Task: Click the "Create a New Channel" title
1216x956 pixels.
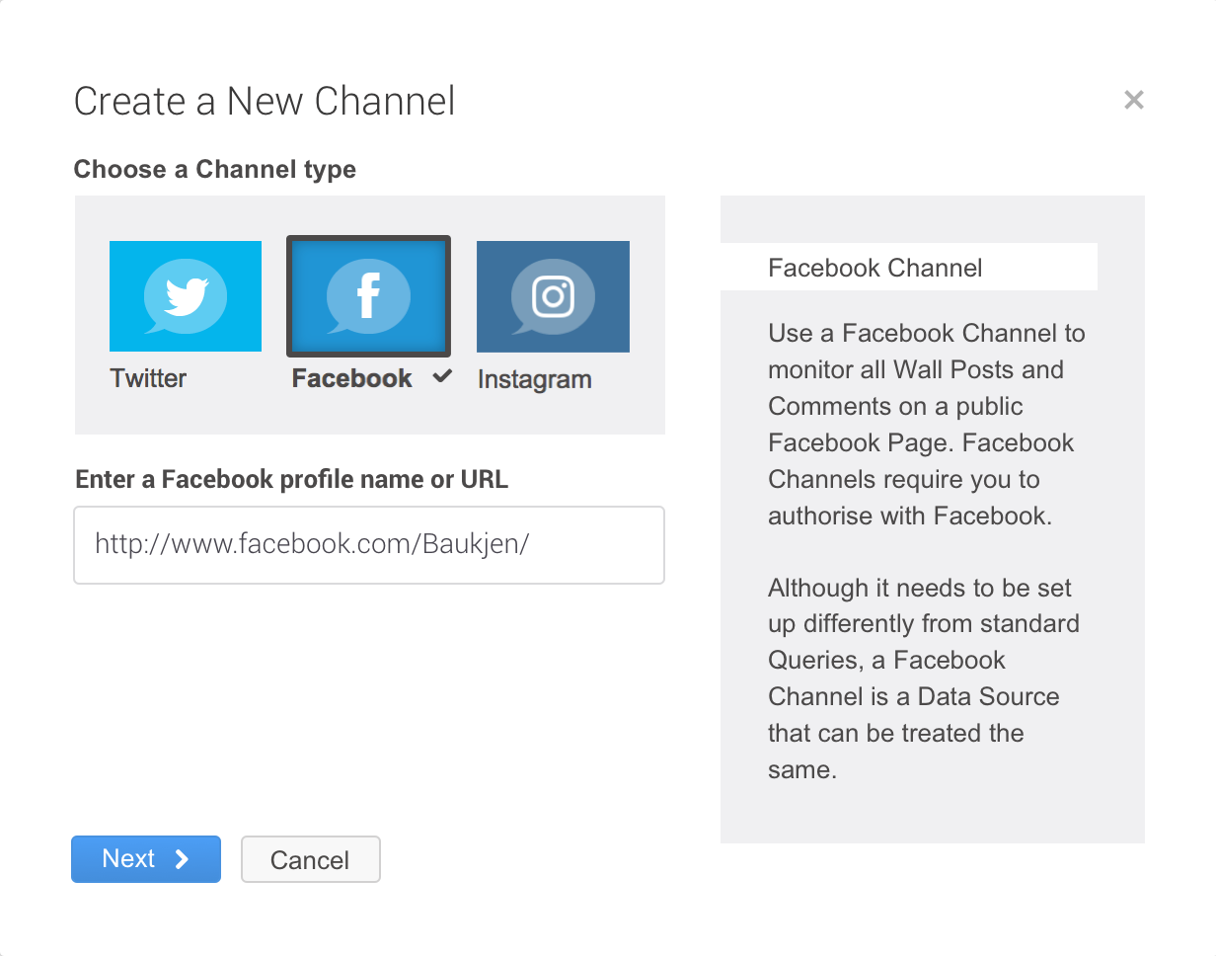Action: (265, 101)
